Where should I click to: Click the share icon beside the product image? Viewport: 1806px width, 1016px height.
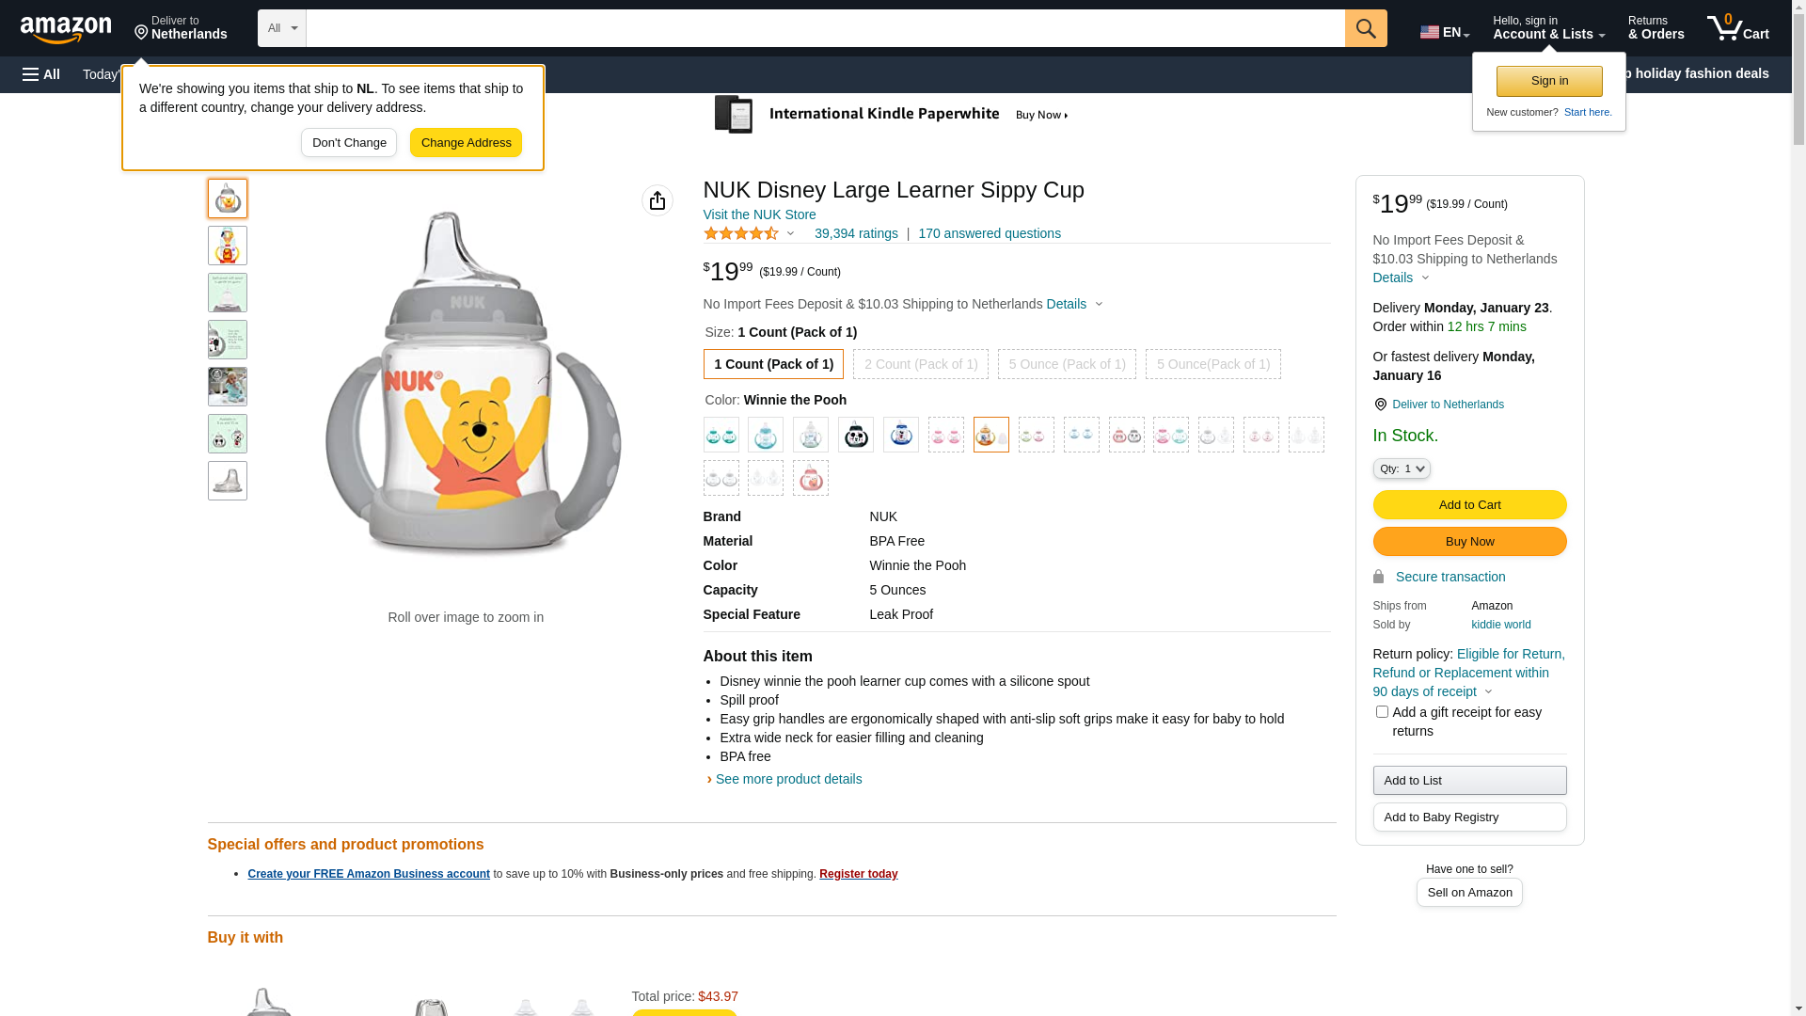(x=657, y=200)
